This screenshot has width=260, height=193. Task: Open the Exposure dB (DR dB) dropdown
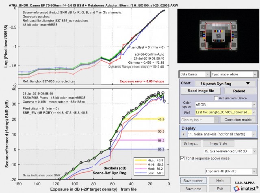click(231, 171)
